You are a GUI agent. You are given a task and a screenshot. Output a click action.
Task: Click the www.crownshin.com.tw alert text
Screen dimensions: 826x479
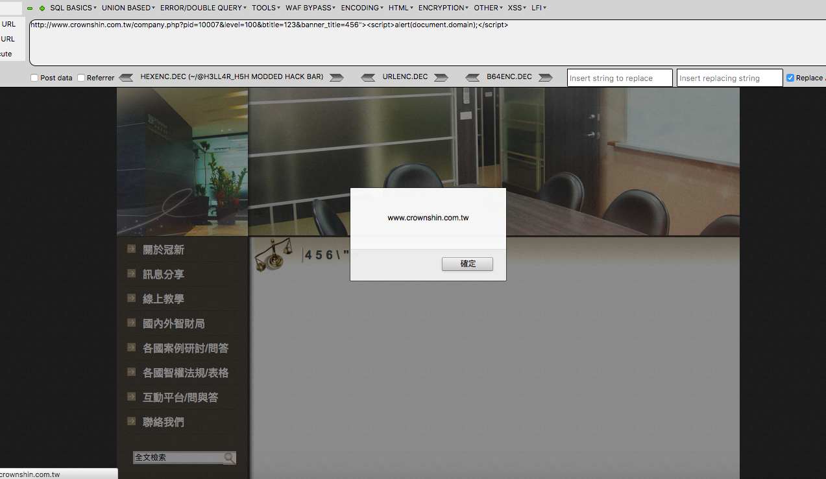pyautogui.click(x=428, y=218)
